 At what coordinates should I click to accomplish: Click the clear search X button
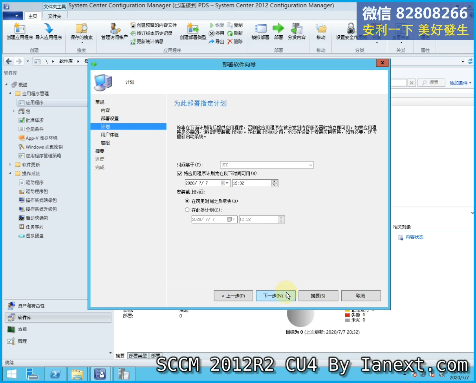(411, 82)
